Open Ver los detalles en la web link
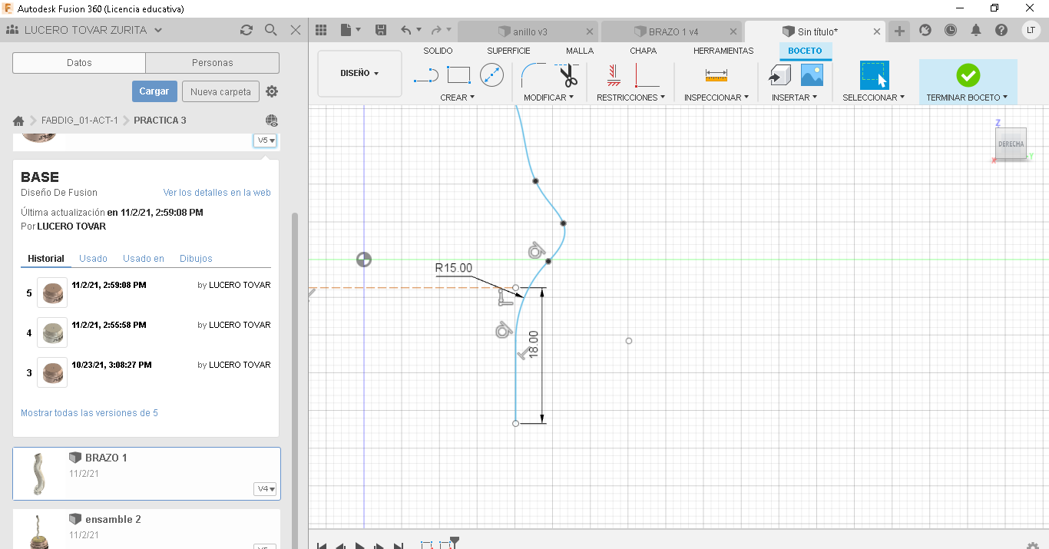 coord(217,193)
